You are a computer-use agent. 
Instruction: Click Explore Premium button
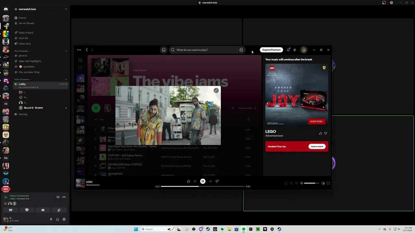pos(271,50)
